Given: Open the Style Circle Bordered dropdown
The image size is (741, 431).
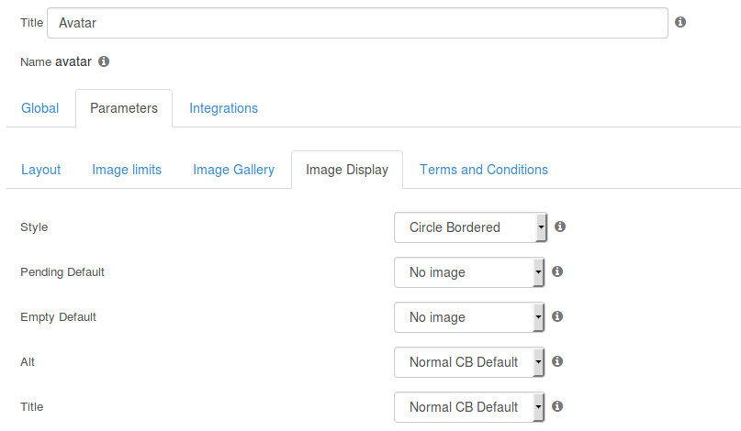Looking at the screenshot, I should pyautogui.click(x=470, y=227).
